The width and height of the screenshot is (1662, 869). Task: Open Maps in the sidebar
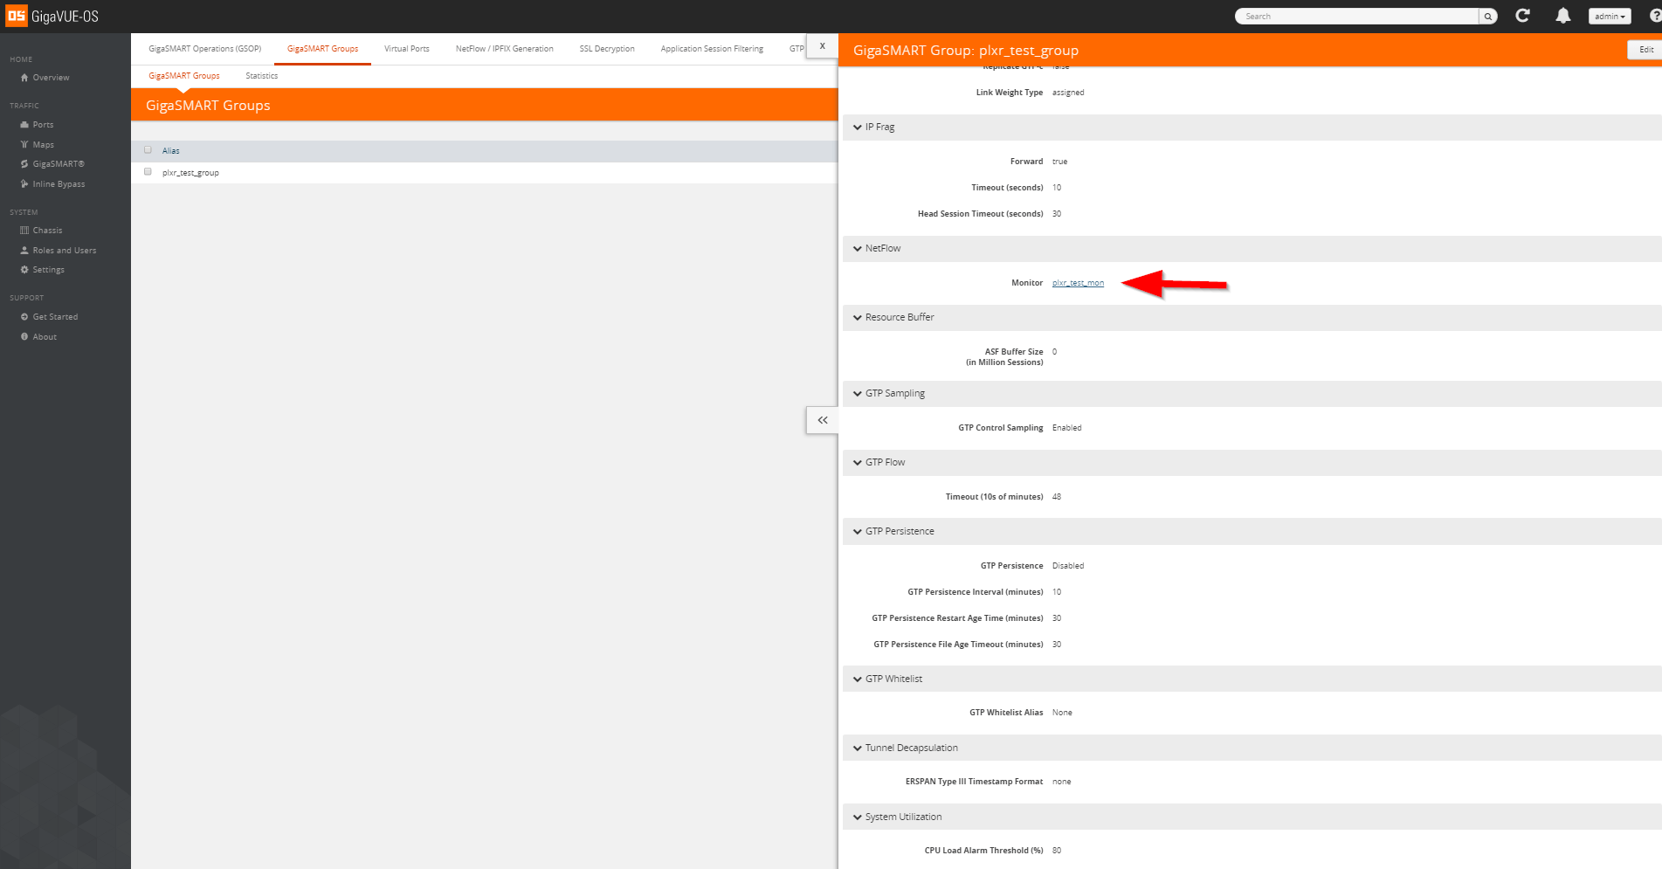coord(43,145)
